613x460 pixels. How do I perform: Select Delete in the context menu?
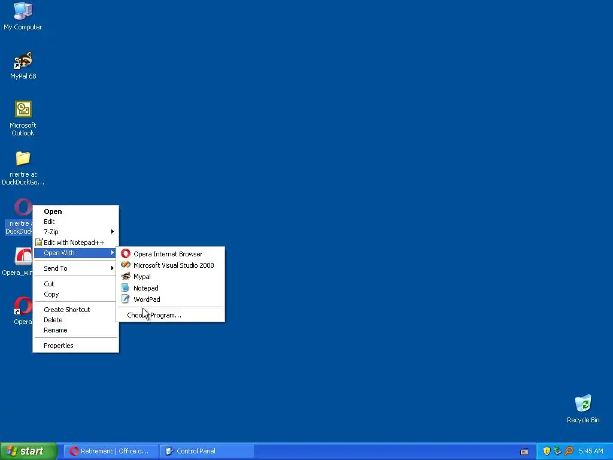tap(75, 320)
